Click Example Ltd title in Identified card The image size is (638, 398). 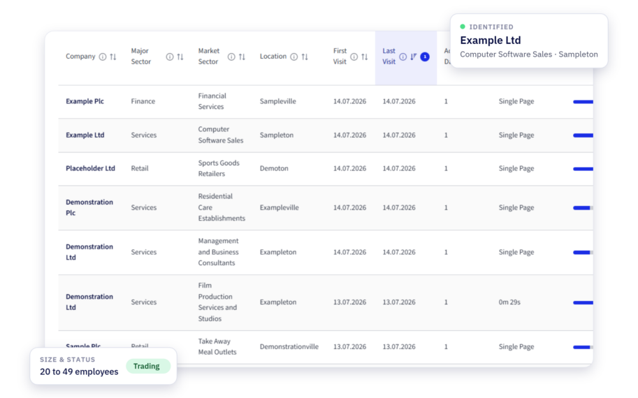pyautogui.click(x=491, y=40)
